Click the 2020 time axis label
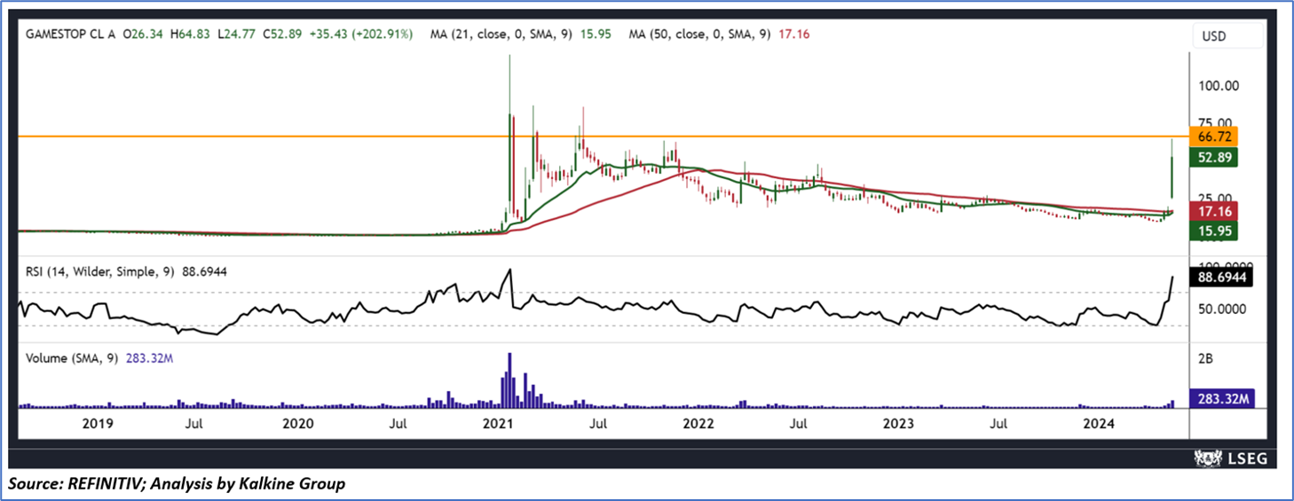Screen dimensions: 1294x501 tap(297, 424)
